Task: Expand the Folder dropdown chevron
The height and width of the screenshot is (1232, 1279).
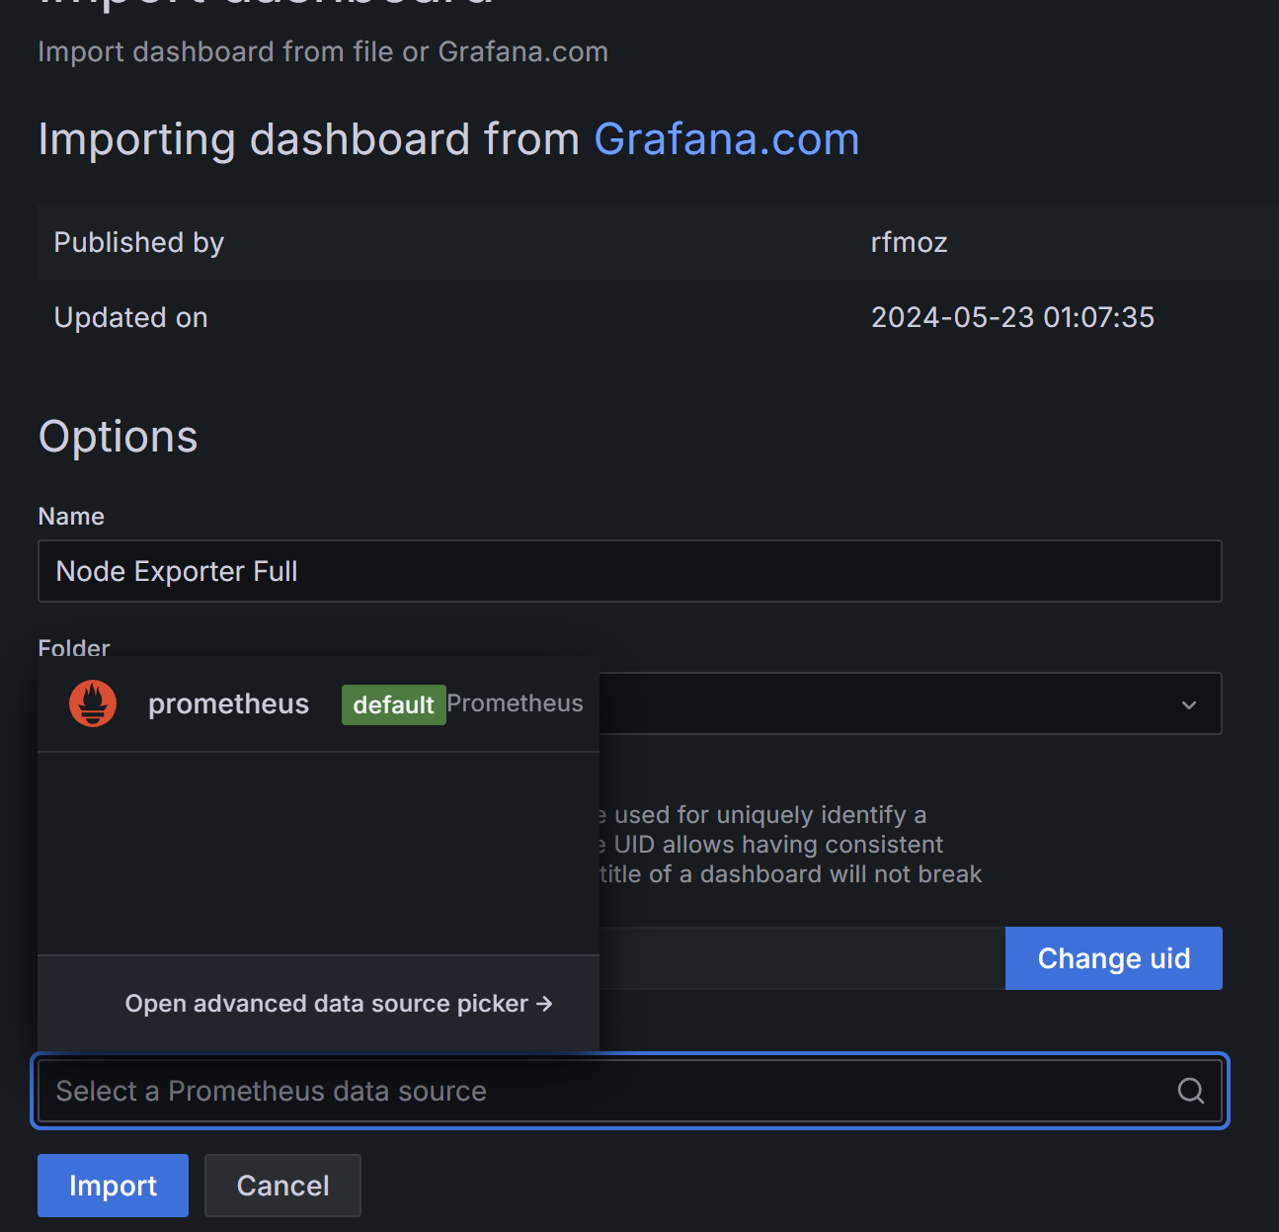Action: (1189, 704)
